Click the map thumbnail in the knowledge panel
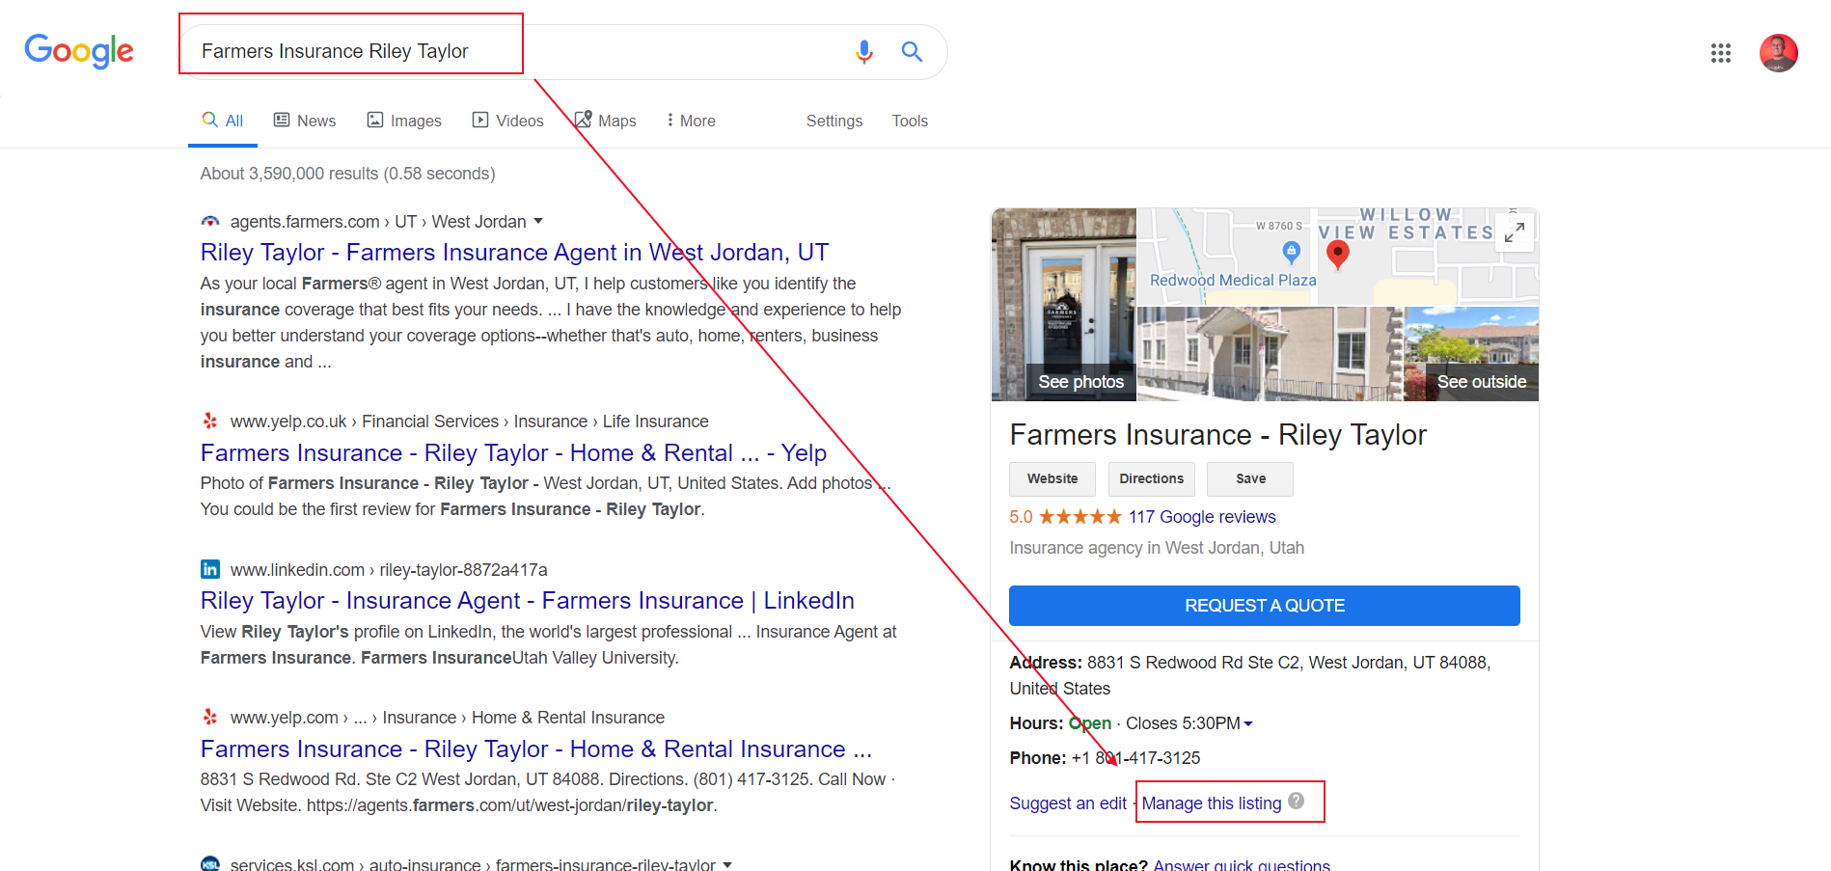The image size is (1831, 871). tap(1337, 258)
